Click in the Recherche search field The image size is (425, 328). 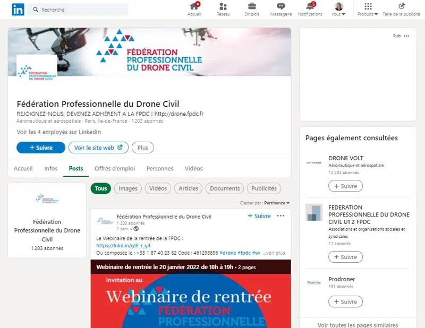[78, 10]
